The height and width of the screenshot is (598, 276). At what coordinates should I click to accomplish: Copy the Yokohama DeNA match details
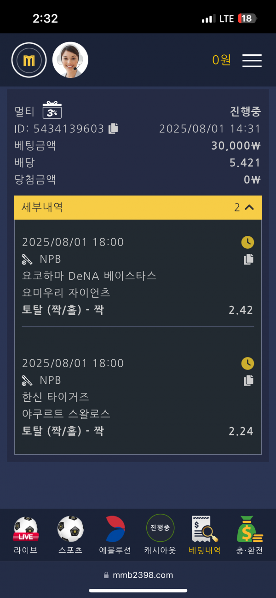(x=248, y=259)
